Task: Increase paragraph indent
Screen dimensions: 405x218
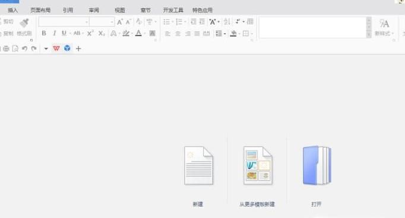Action: (202, 22)
